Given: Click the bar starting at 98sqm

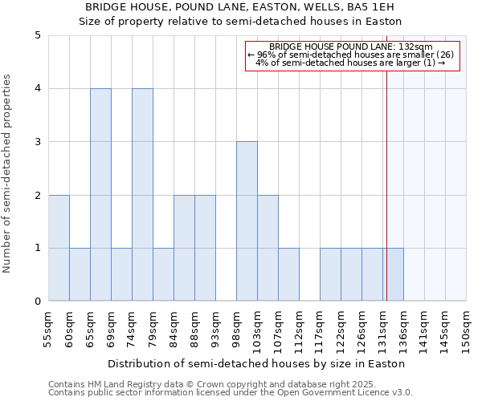Looking at the screenshot, I should click(x=247, y=221).
